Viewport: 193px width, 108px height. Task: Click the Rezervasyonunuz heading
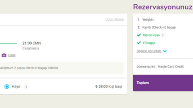tap(163, 7)
